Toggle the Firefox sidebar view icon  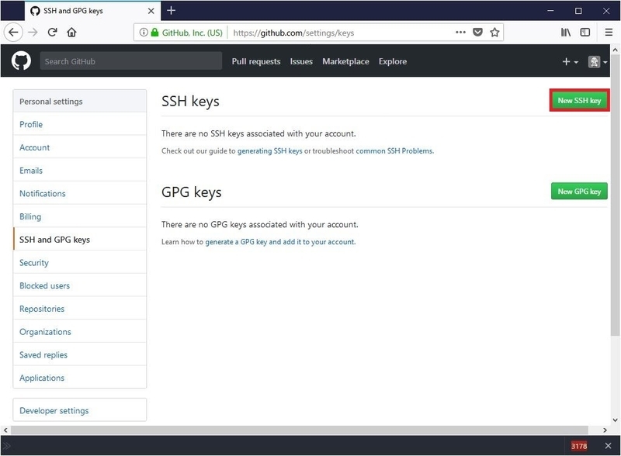585,33
